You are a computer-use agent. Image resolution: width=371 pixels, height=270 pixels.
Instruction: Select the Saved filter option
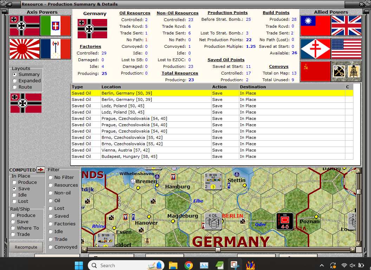[x=50, y=216]
